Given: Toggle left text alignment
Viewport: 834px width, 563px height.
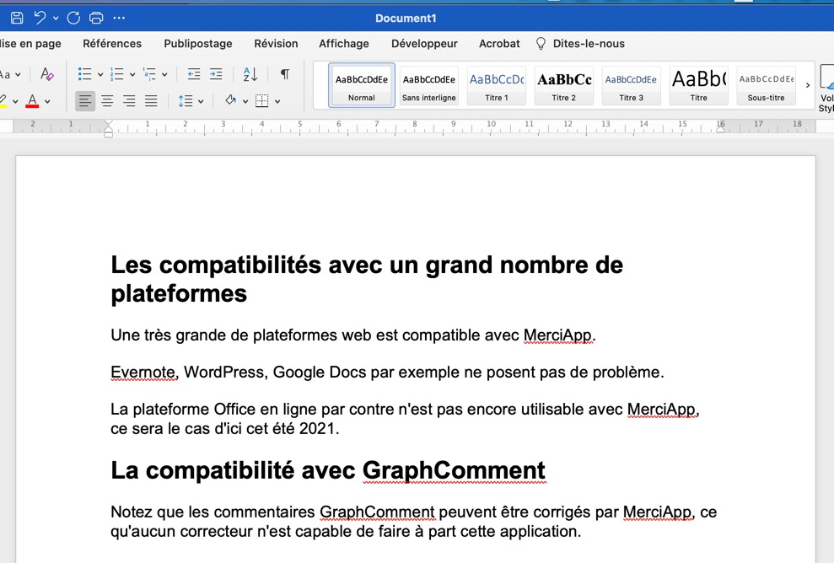Looking at the screenshot, I should 85,101.
